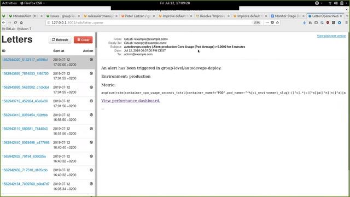Open letter 1562943716_452924
Screen dimensions: 350x197
[x=25, y=101]
